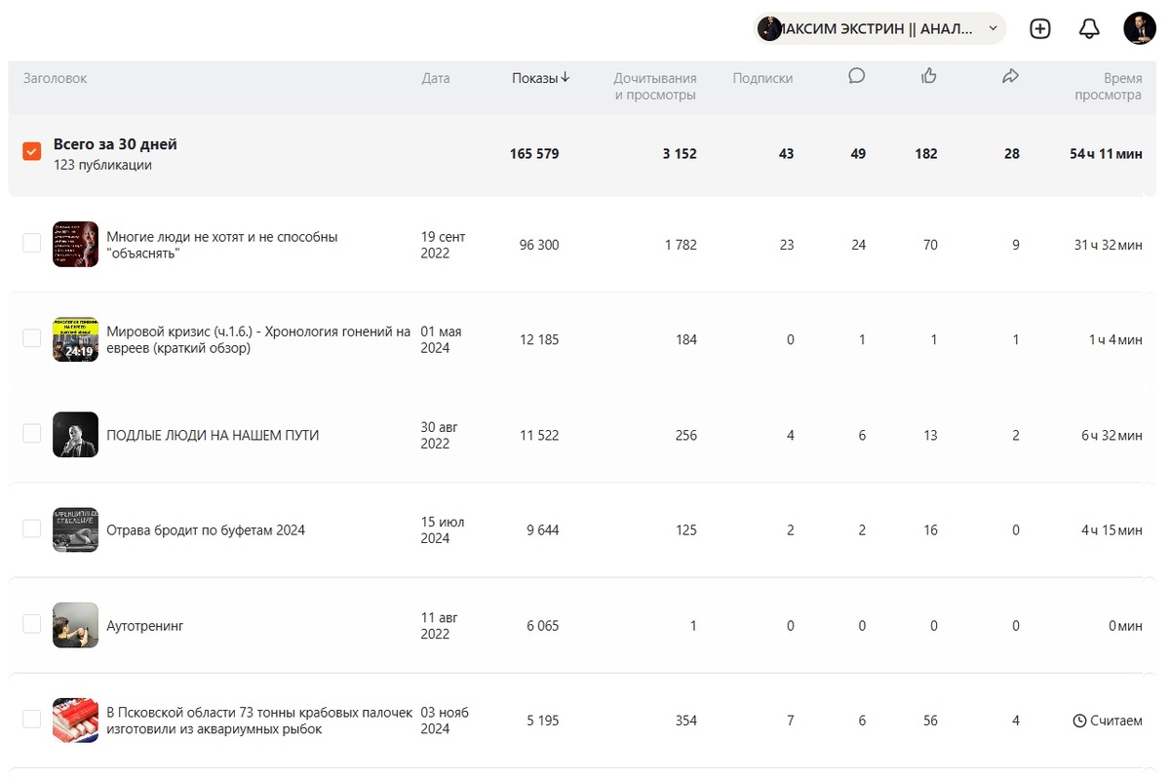The image size is (1170, 780).
Task: Open the article about крабовых палочек
Action: [258, 721]
